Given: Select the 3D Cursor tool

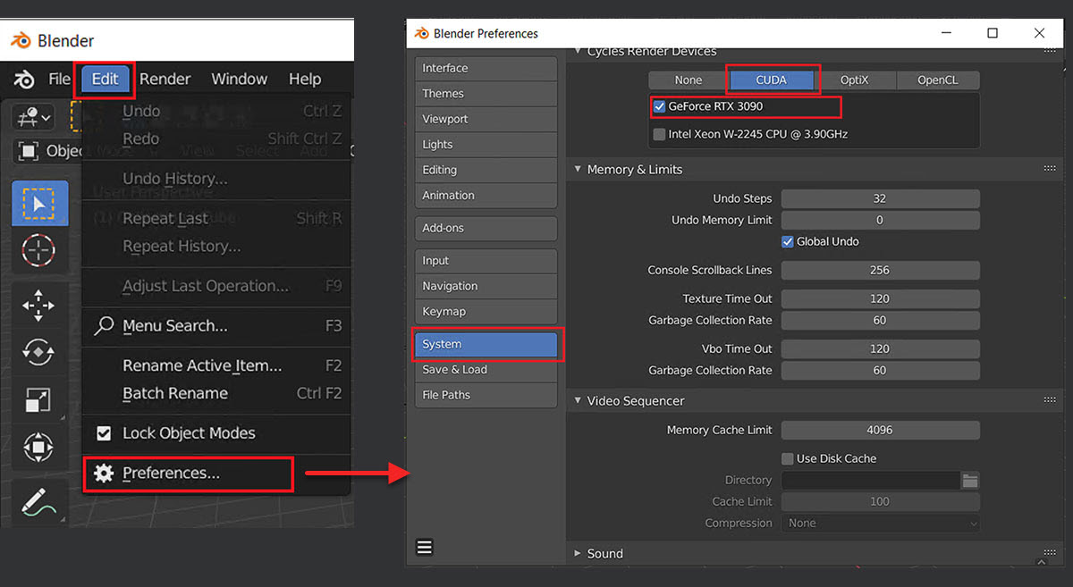Looking at the screenshot, I should (39, 251).
